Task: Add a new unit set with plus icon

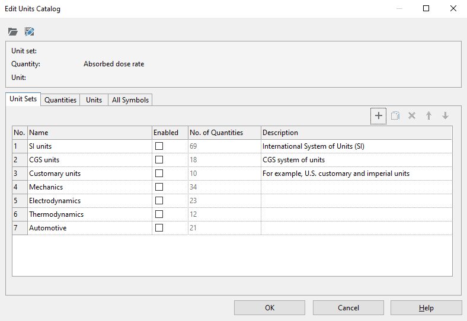Action: [379, 116]
